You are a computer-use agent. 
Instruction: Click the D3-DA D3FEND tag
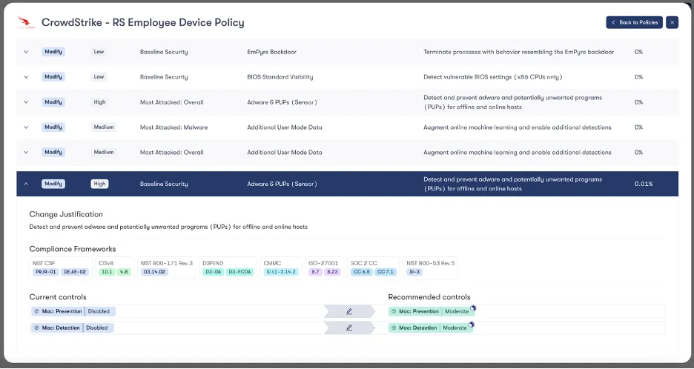(x=214, y=272)
